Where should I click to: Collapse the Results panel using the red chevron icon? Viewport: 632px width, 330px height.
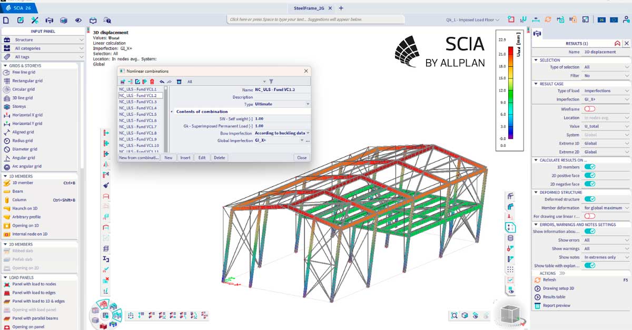coord(617,44)
